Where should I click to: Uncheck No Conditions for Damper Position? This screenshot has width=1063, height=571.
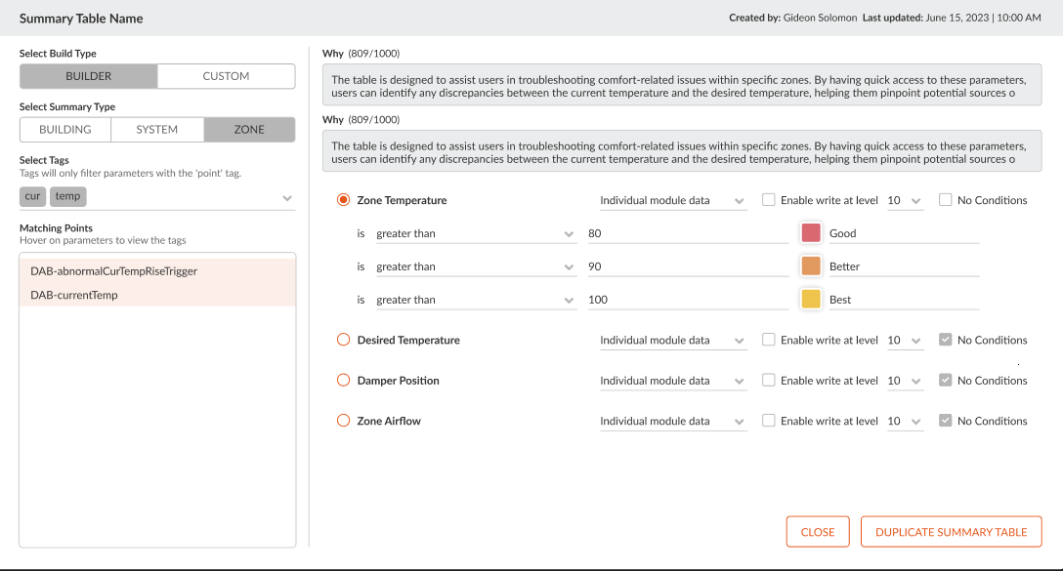(947, 380)
